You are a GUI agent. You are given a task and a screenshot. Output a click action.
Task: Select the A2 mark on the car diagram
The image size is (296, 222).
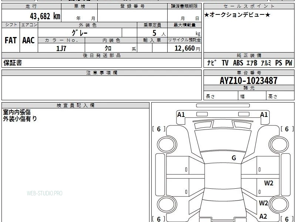click(x=263, y=216)
